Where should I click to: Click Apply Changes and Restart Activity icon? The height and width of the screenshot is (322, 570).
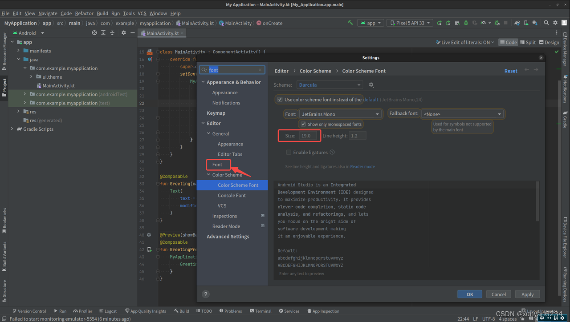coord(448,23)
